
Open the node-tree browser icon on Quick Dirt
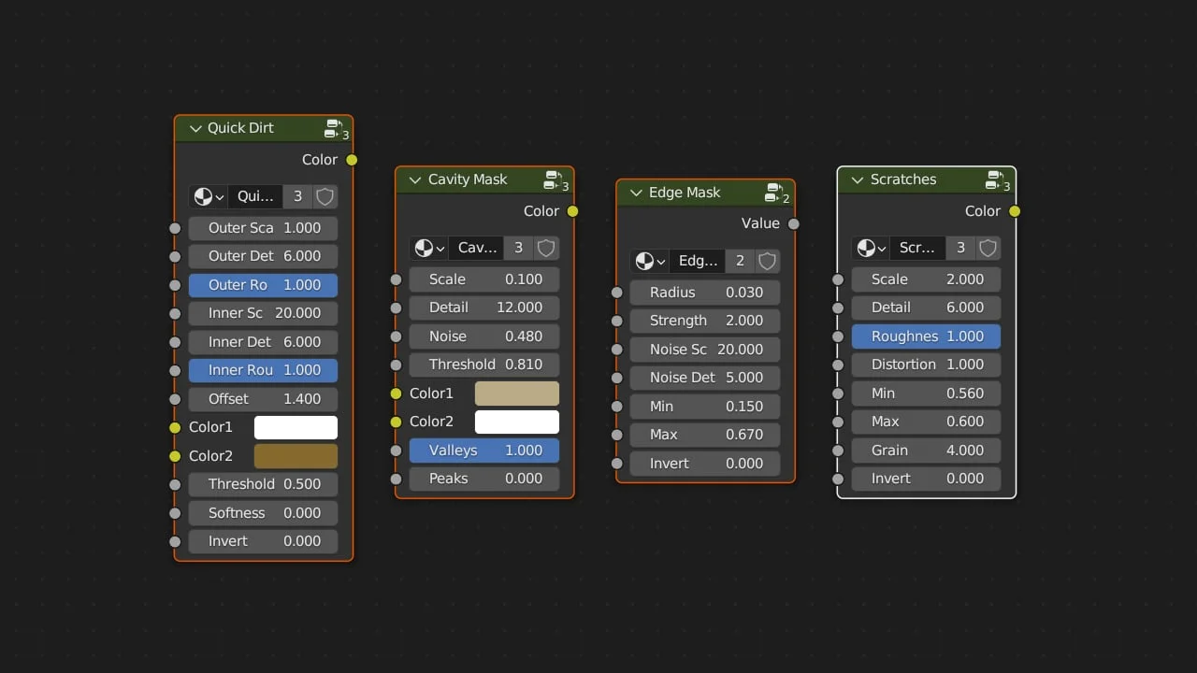[207, 196]
